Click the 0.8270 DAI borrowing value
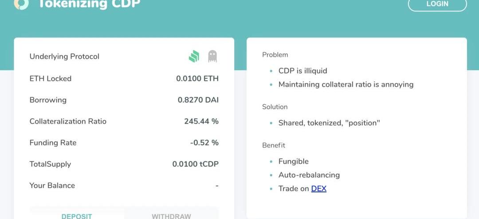 (198, 100)
